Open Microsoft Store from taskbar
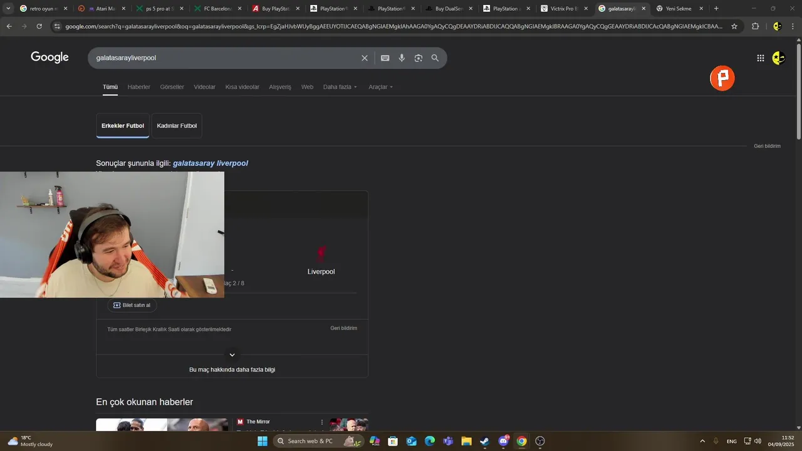The image size is (802, 451). coord(393,441)
